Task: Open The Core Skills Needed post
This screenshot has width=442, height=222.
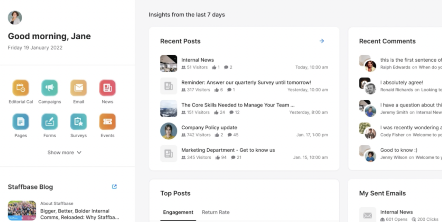Action: click(x=238, y=105)
